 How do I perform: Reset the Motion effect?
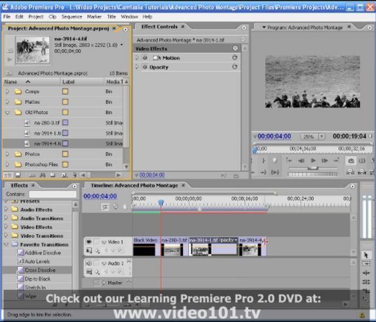[x=234, y=57]
